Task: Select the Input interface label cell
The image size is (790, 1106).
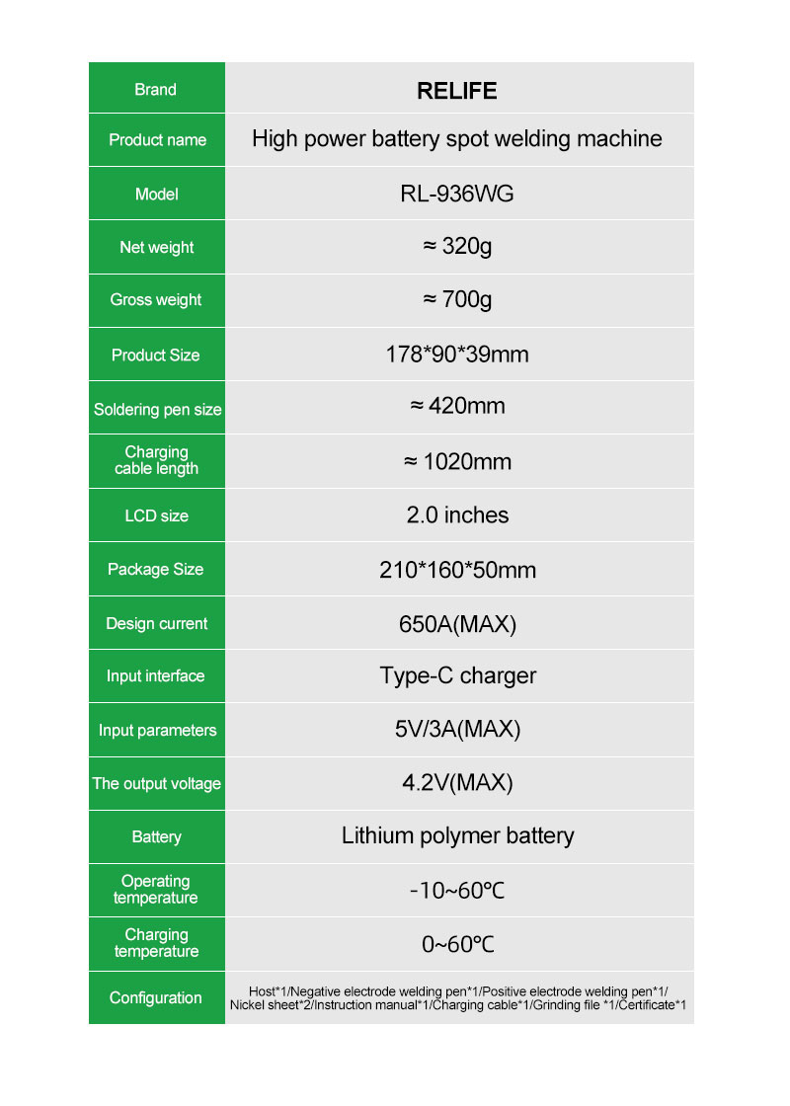Action: [156, 676]
